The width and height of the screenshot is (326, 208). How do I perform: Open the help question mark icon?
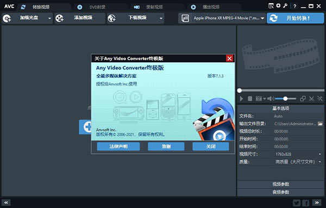294,6
